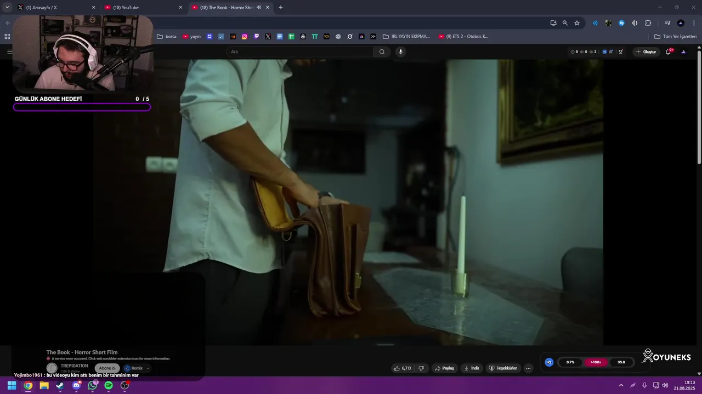The height and width of the screenshot is (394, 702).
Task: Open WhatsApp from the taskbar
Action: coord(93,385)
